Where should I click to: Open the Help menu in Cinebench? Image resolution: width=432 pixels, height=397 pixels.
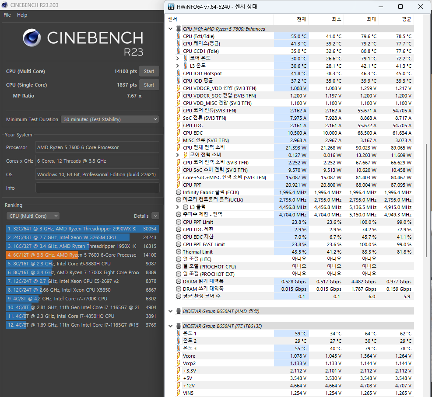tap(22, 15)
